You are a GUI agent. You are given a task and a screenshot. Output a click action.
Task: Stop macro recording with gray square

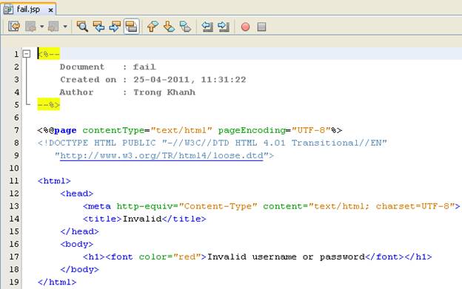pos(261,27)
